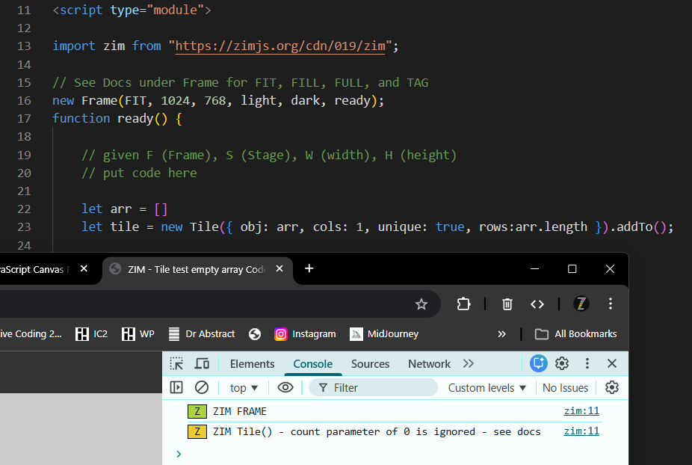The image size is (692, 465).
Task: Click zim:11 link for Tile warning
Action: 581,431
